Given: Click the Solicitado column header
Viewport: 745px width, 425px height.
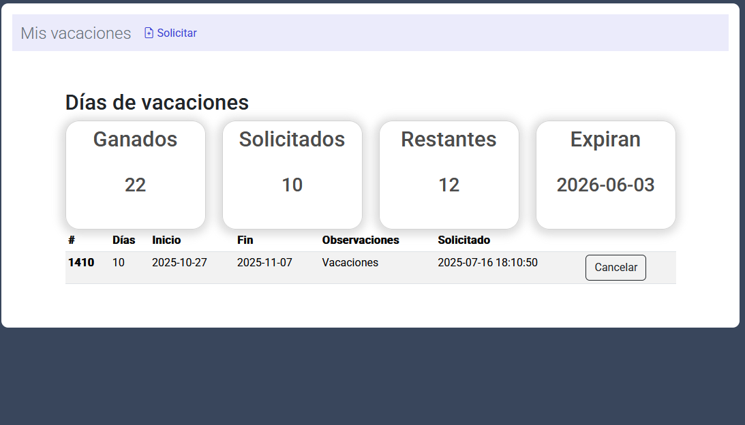Looking at the screenshot, I should 463,240.
